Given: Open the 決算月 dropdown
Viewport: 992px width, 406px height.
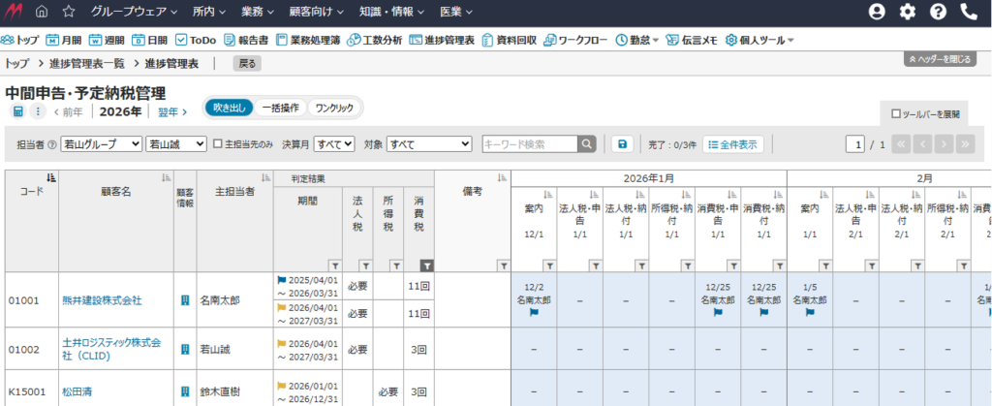Looking at the screenshot, I should (x=334, y=143).
